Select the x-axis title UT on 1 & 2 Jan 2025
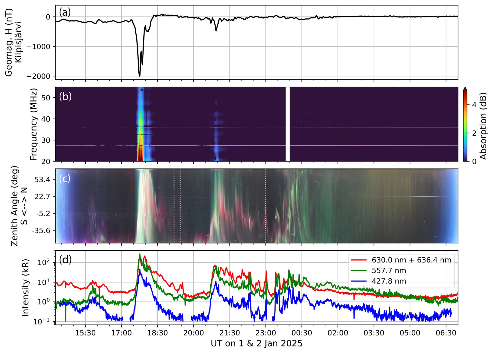 point(256,344)
